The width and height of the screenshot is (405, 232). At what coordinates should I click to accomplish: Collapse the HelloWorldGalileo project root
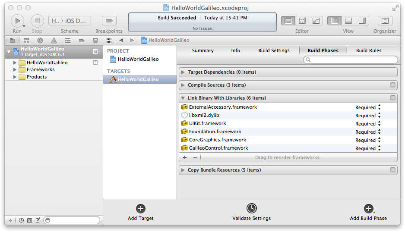tap(9, 52)
